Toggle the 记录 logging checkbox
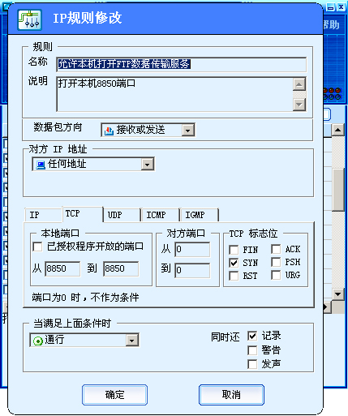The height and width of the screenshot is (416, 348). pos(252,336)
